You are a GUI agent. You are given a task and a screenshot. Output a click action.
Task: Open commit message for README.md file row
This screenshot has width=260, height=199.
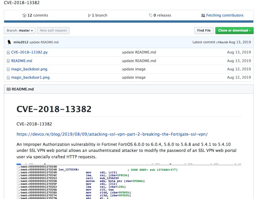[x=139, y=61]
